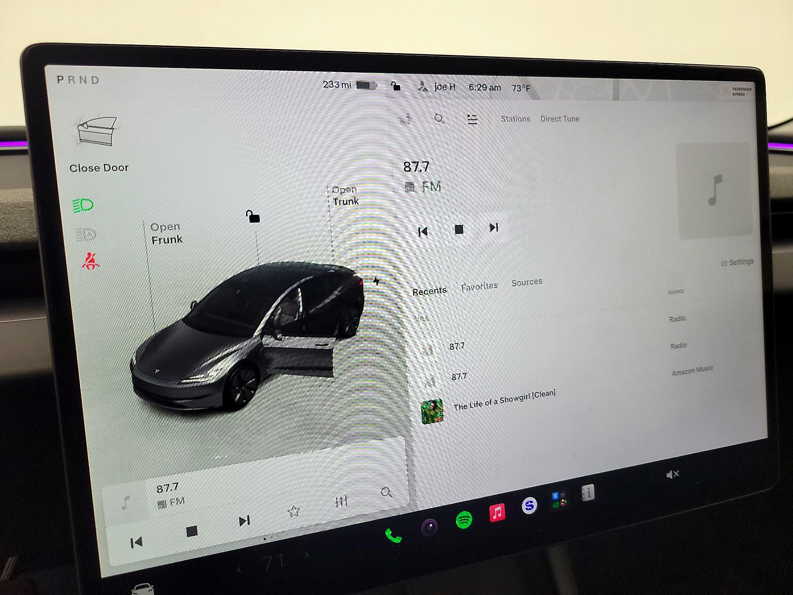Screen dimensions: 793x595
Task: Toggle the green headlights indicator
Action: click(83, 205)
